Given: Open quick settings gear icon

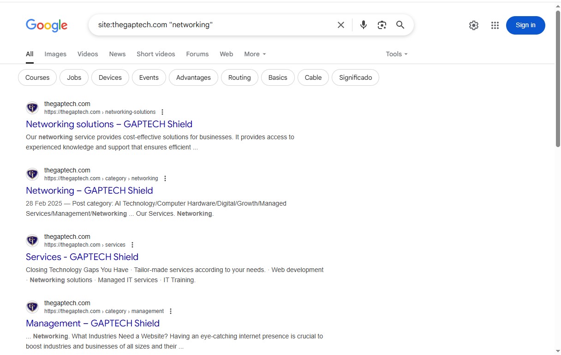Looking at the screenshot, I should (474, 25).
